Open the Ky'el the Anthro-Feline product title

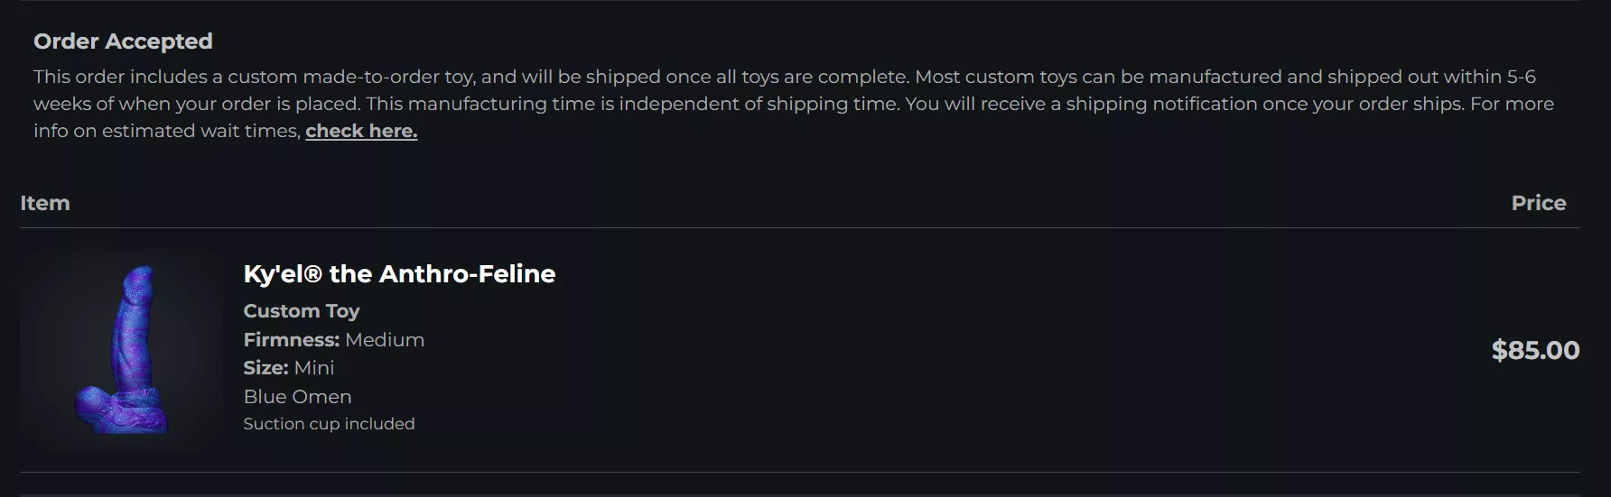pyautogui.click(x=399, y=274)
